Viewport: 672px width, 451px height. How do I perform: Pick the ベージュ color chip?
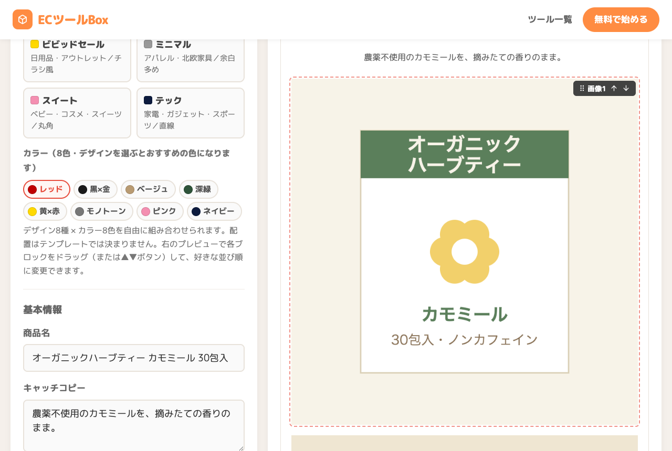148,189
